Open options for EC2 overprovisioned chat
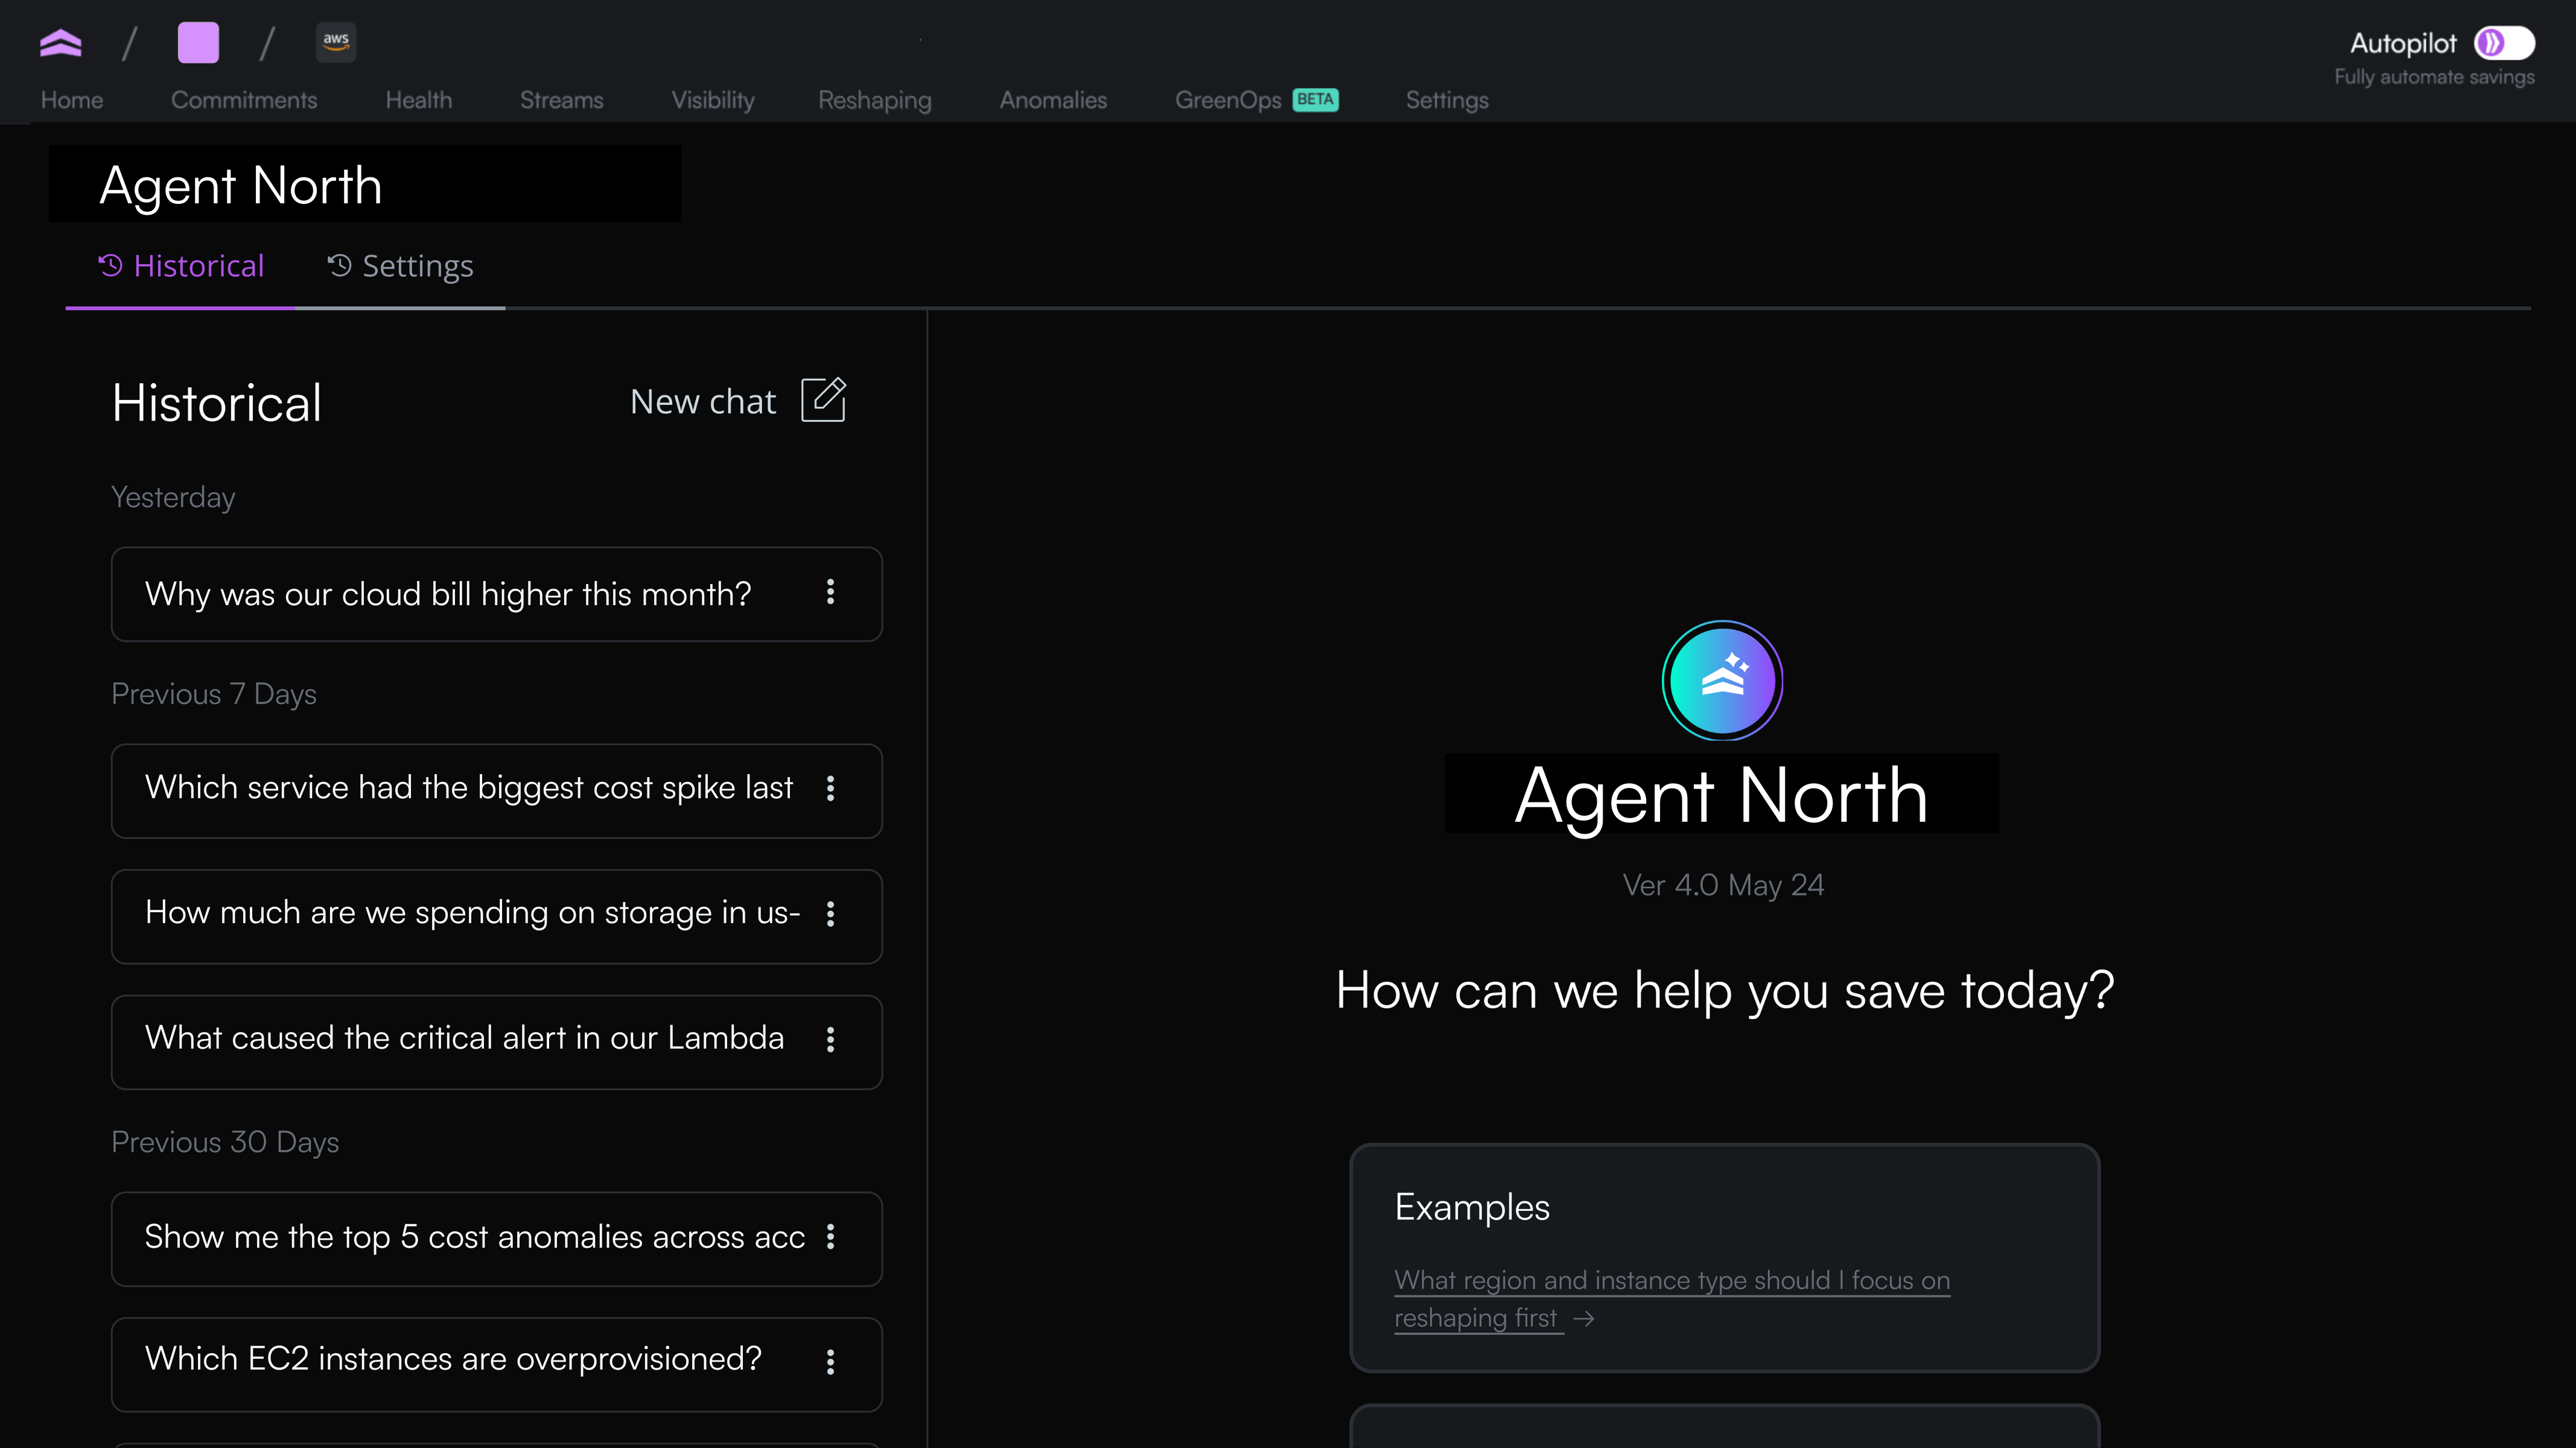Viewport: 2576px width, 1448px height. pyautogui.click(x=830, y=1362)
